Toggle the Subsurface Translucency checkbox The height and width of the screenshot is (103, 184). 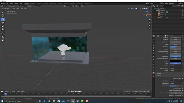coord(182,95)
